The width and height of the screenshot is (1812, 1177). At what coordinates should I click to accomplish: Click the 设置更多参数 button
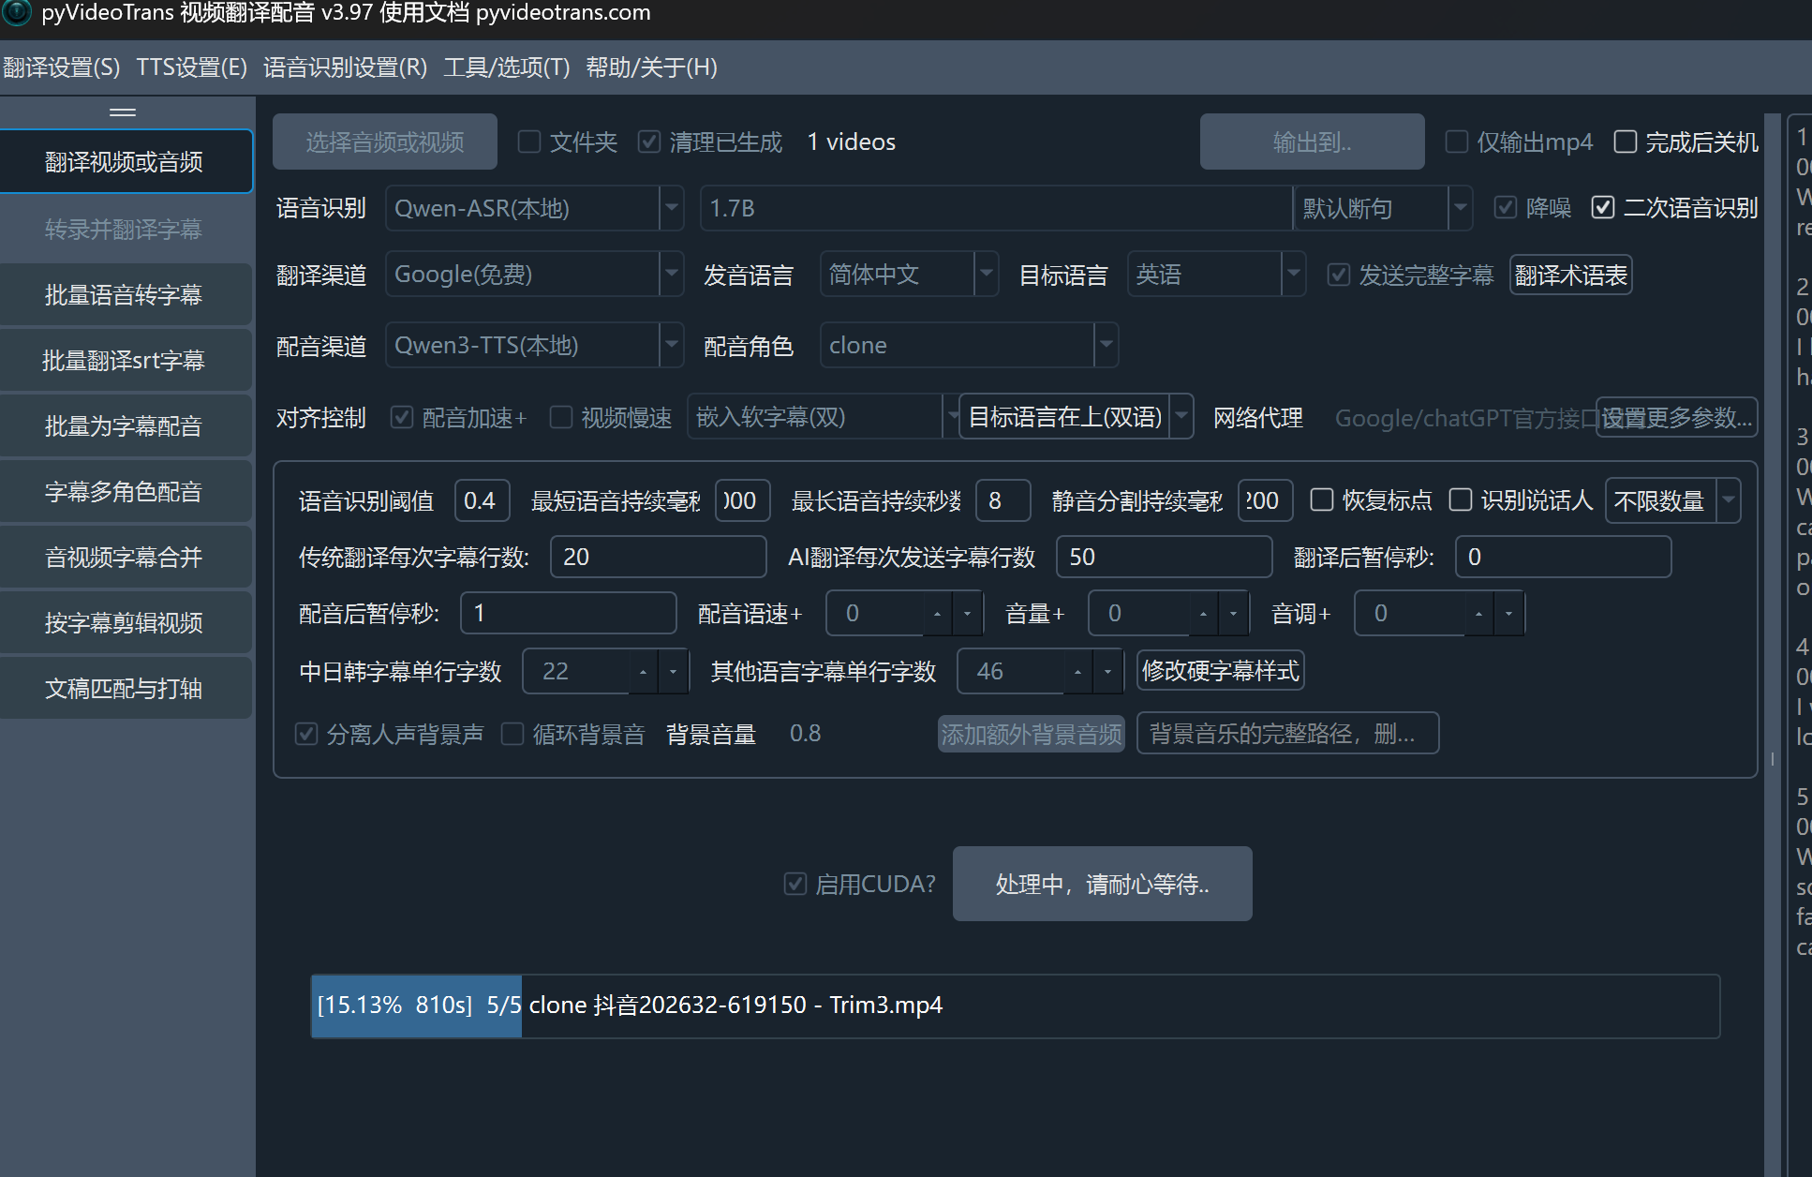coord(1676,418)
